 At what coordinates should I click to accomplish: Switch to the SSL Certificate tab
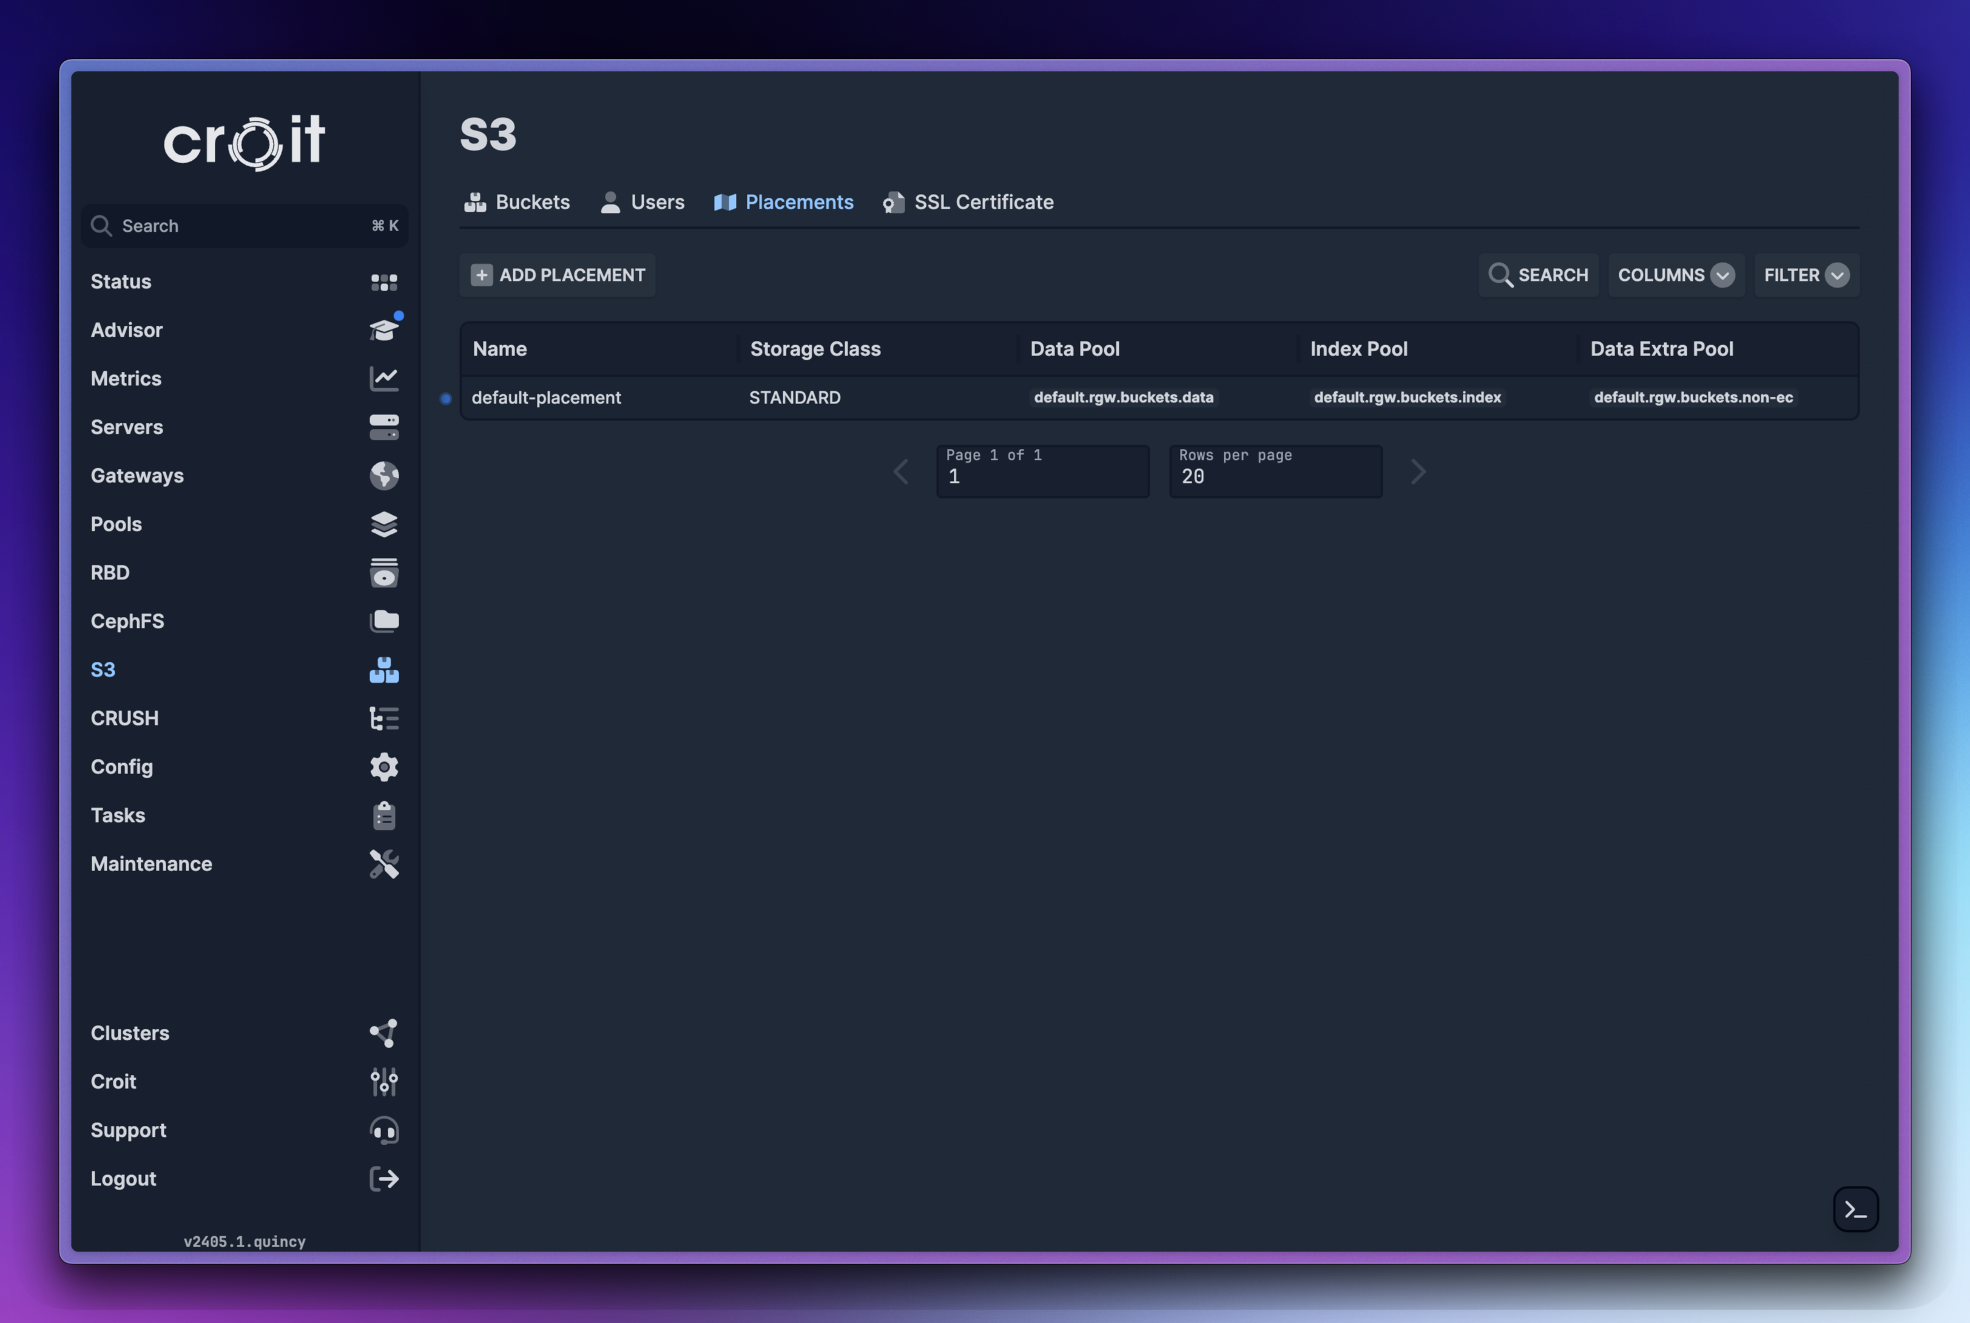coord(968,203)
